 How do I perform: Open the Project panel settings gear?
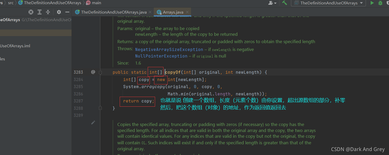coord(59,12)
